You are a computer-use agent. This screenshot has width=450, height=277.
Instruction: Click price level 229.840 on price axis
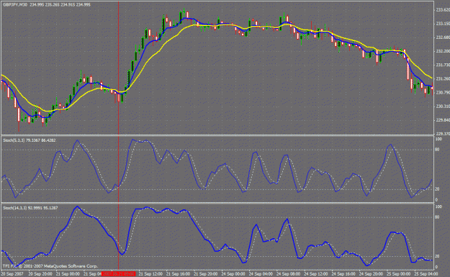coord(443,120)
